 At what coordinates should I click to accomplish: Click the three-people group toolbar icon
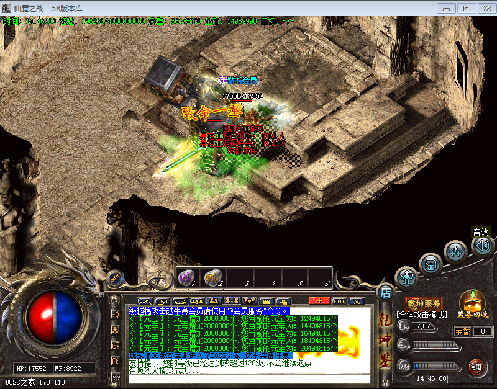(x=197, y=302)
